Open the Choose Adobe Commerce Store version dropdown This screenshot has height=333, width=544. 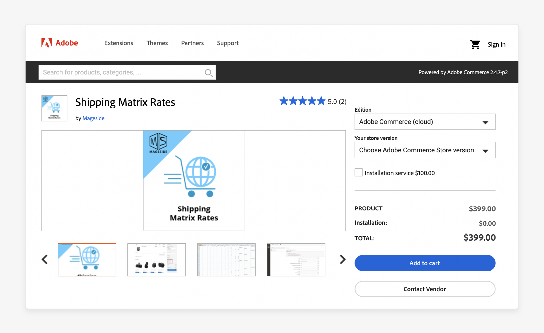[425, 150]
